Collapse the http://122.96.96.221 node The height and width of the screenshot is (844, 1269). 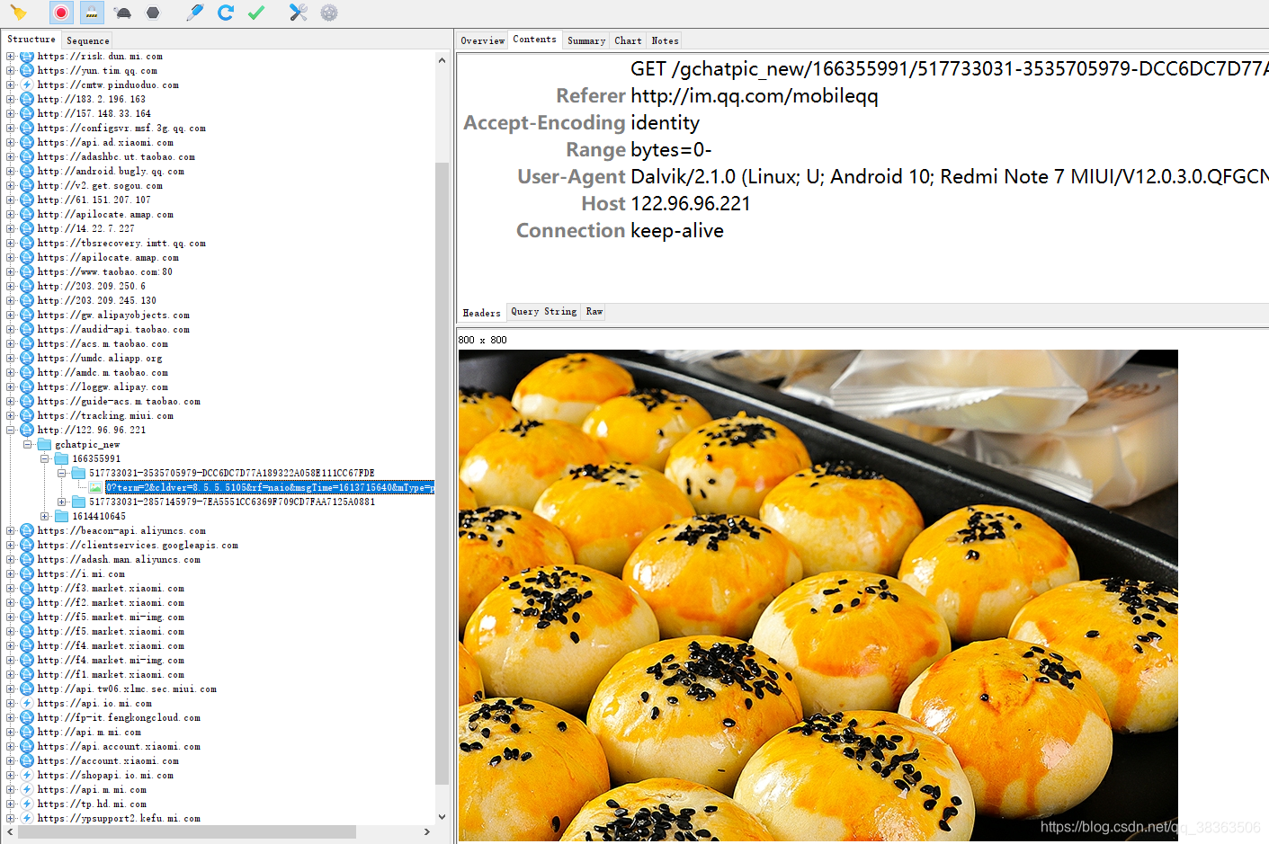(x=11, y=431)
